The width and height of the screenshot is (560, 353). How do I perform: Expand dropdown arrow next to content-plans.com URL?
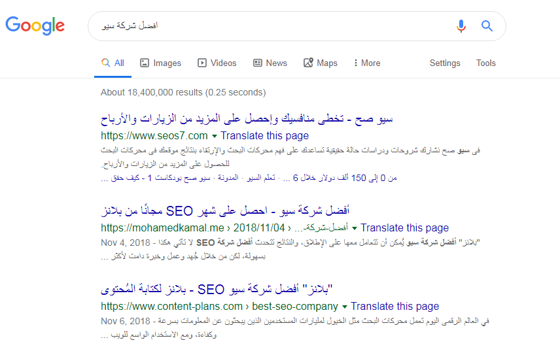click(345, 307)
